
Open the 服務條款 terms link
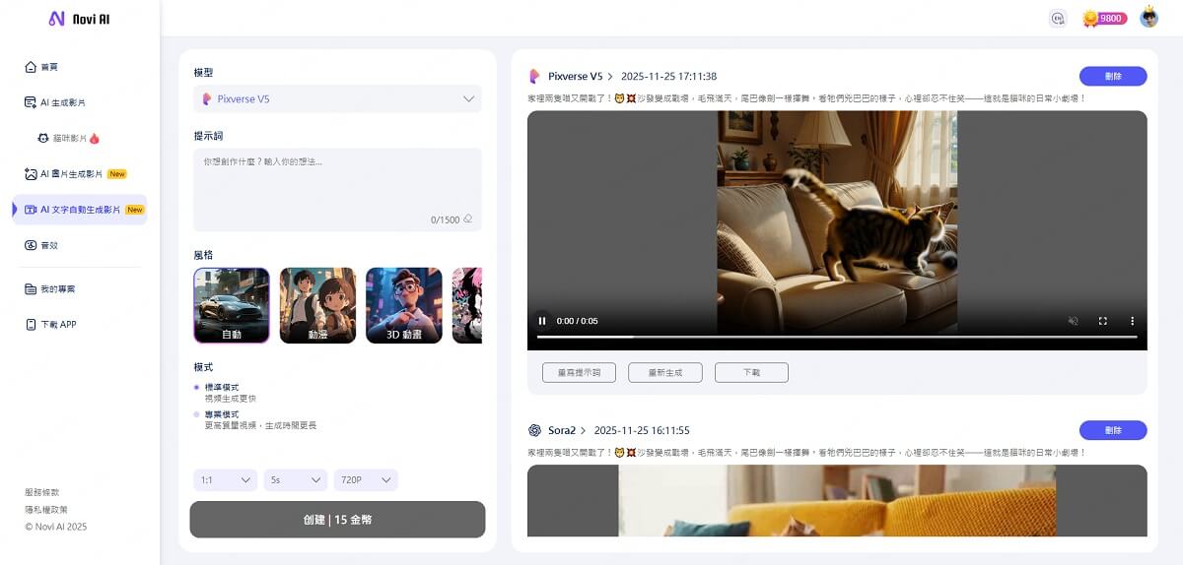tap(42, 492)
